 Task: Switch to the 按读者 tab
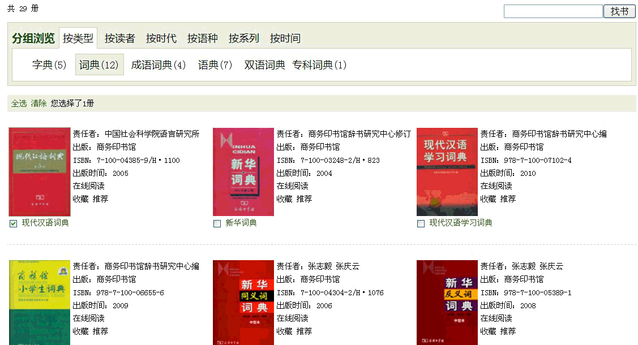[x=119, y=38]
